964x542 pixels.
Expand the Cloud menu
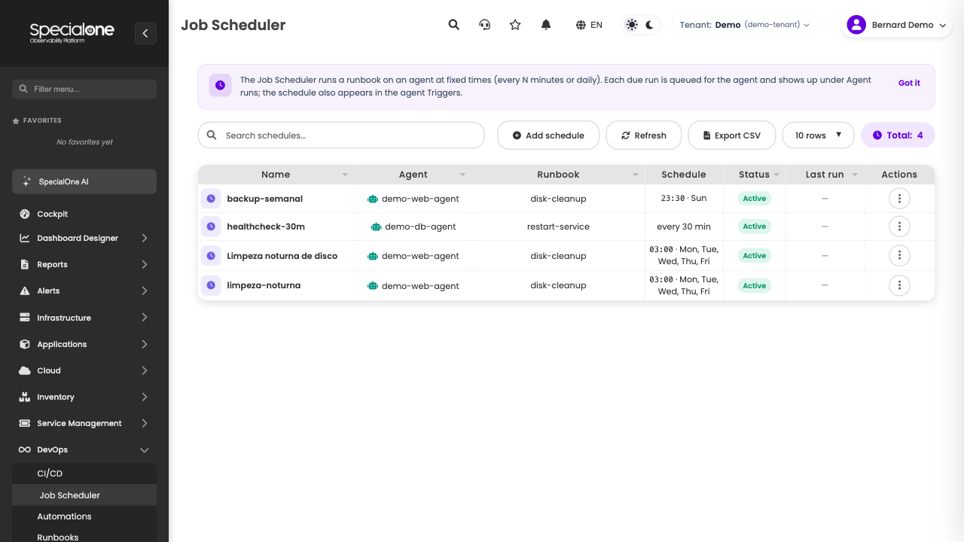(x=84, y=370)
